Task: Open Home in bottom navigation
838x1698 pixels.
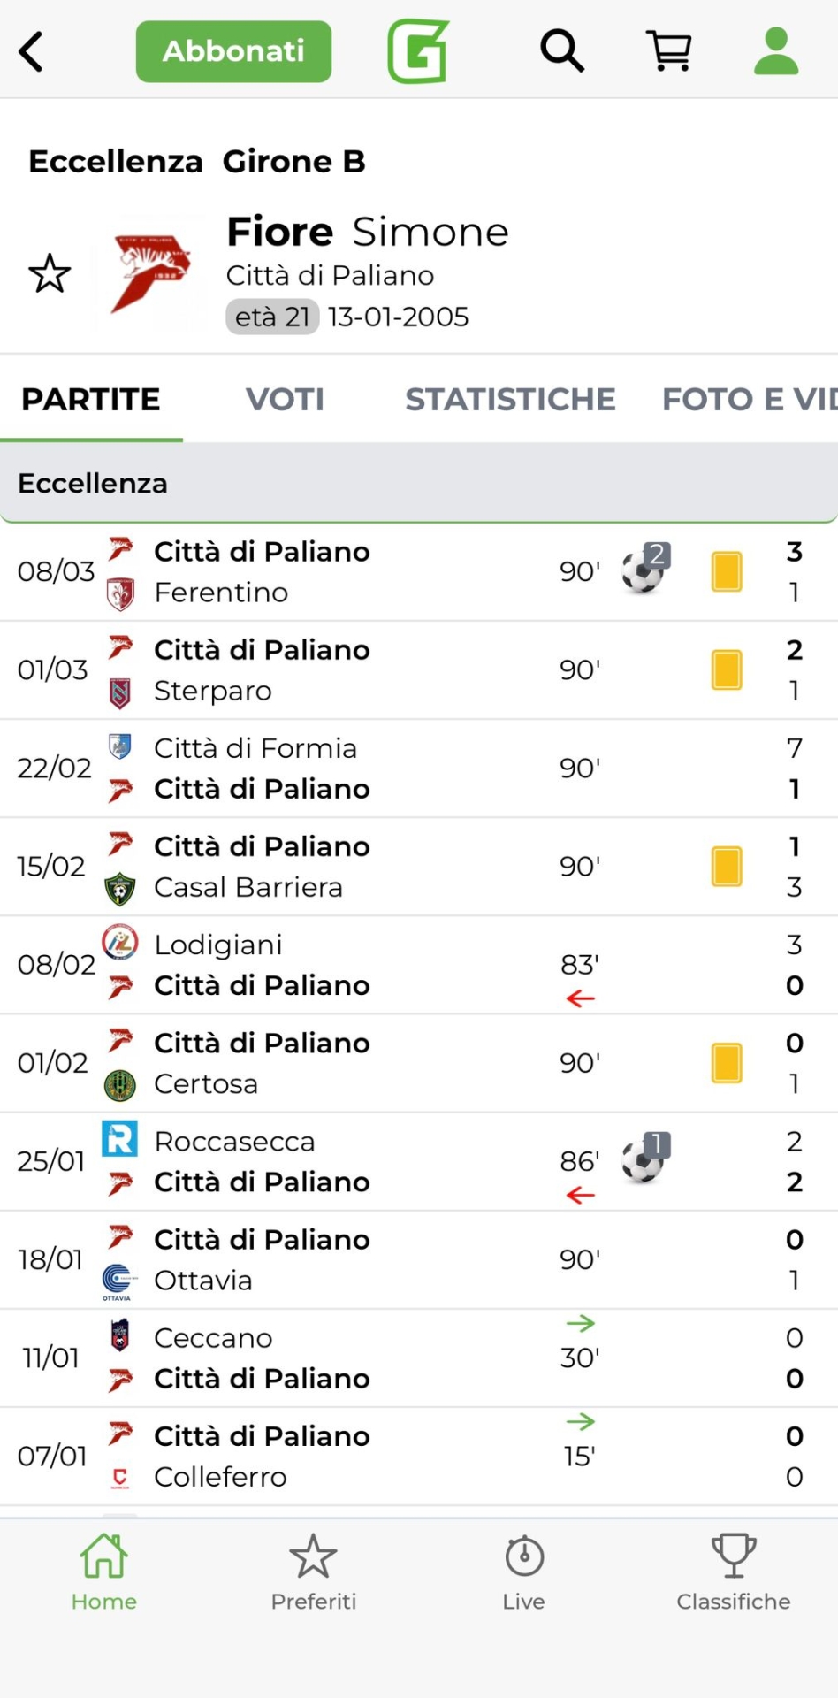Action: [104, 1572]
